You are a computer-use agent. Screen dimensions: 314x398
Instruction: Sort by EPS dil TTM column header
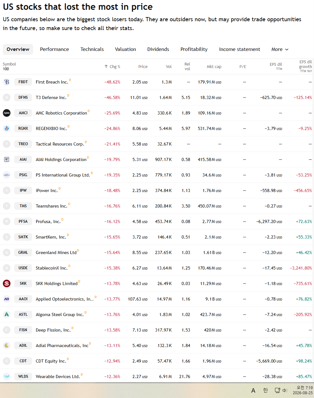[x=276, y=66]
